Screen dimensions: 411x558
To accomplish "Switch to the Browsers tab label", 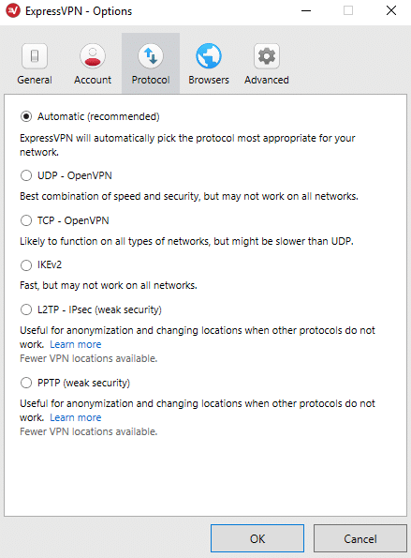I will coord(209,80).
